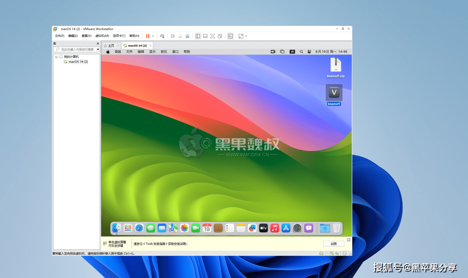Enter full screen mode icon
The width and height of the screenshot is (468, 278).
pyautogui.click(x=212, y=36)
